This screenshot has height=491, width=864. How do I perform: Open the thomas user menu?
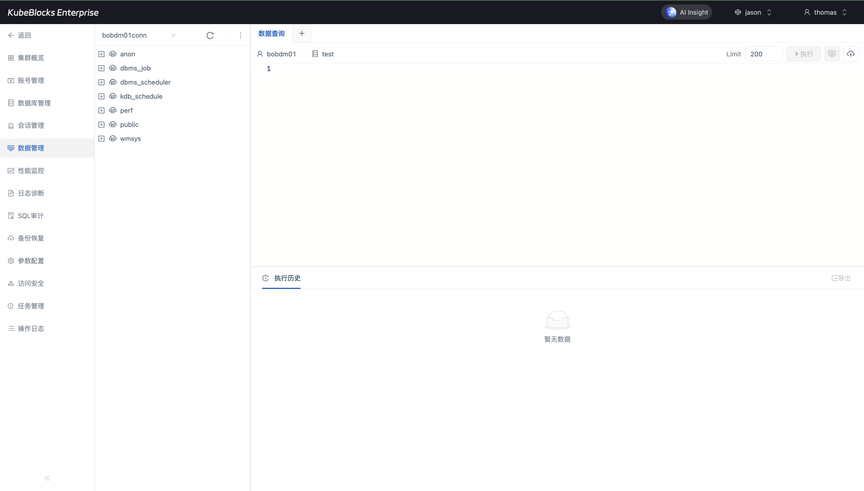[x=825, y=12]
